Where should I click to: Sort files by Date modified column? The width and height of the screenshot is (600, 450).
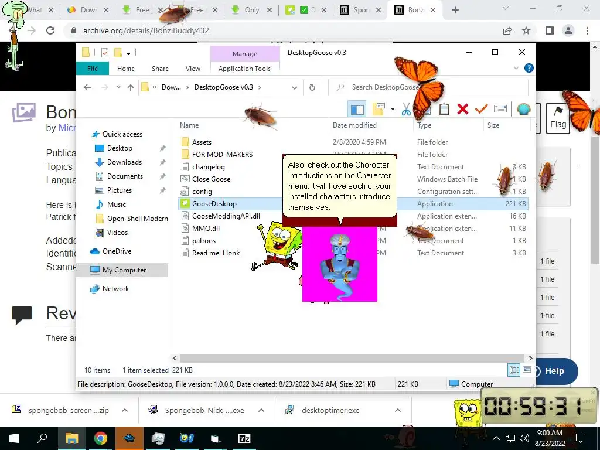[x=354, y=125]
